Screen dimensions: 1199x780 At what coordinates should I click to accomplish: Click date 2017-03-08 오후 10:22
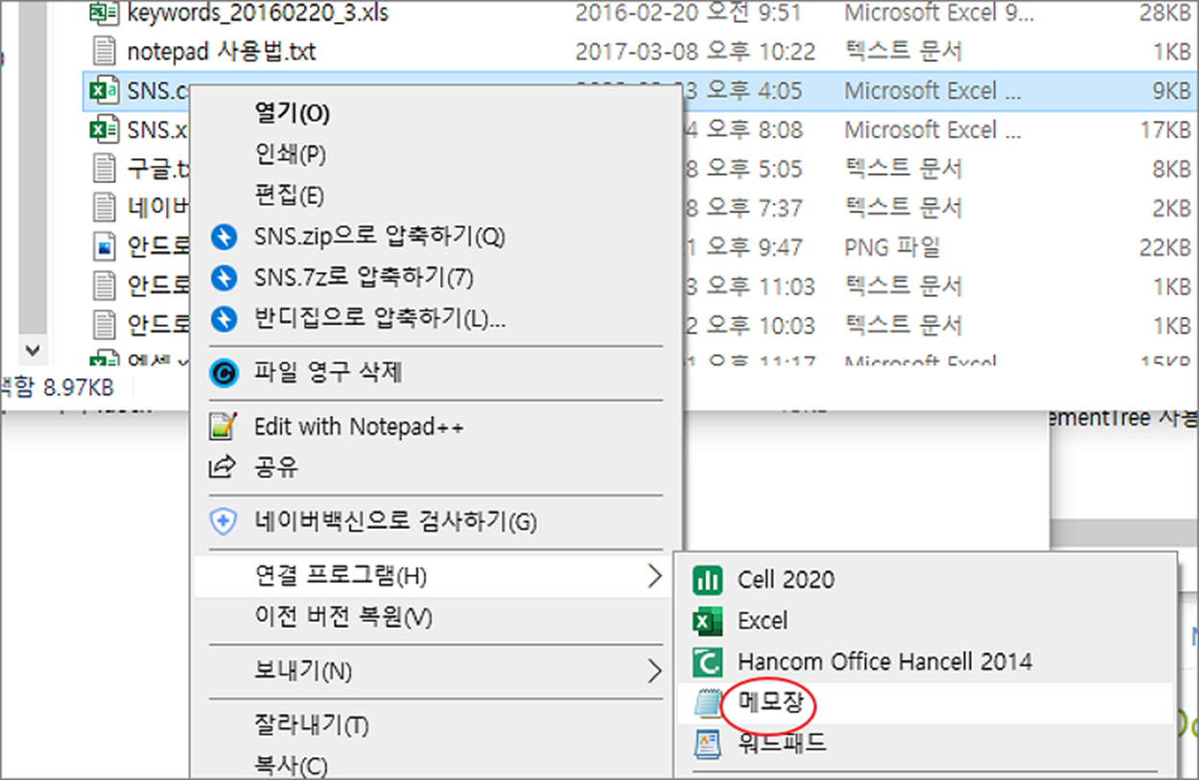(694, 52)
